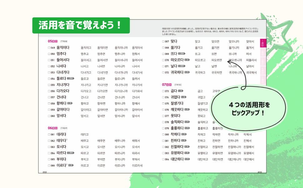Viewport: 303px width, 188px height.
Task: Click the irregular badge next to 따르다
Action: [70, 153]
